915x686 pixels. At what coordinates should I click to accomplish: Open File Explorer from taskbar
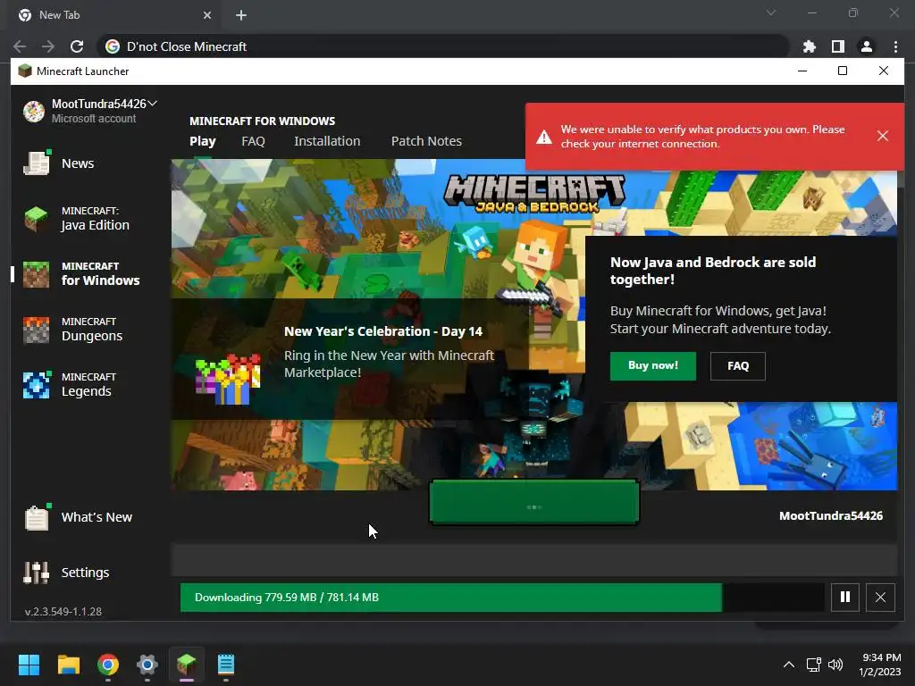(68, 665)
